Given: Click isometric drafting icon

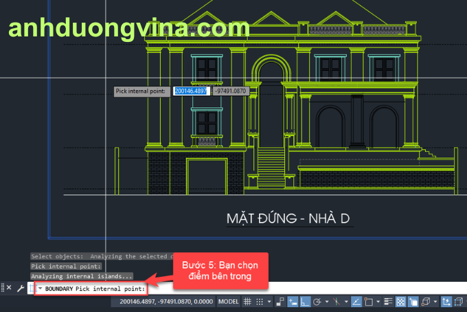Looking at the screenshot, I should point(336,302).
